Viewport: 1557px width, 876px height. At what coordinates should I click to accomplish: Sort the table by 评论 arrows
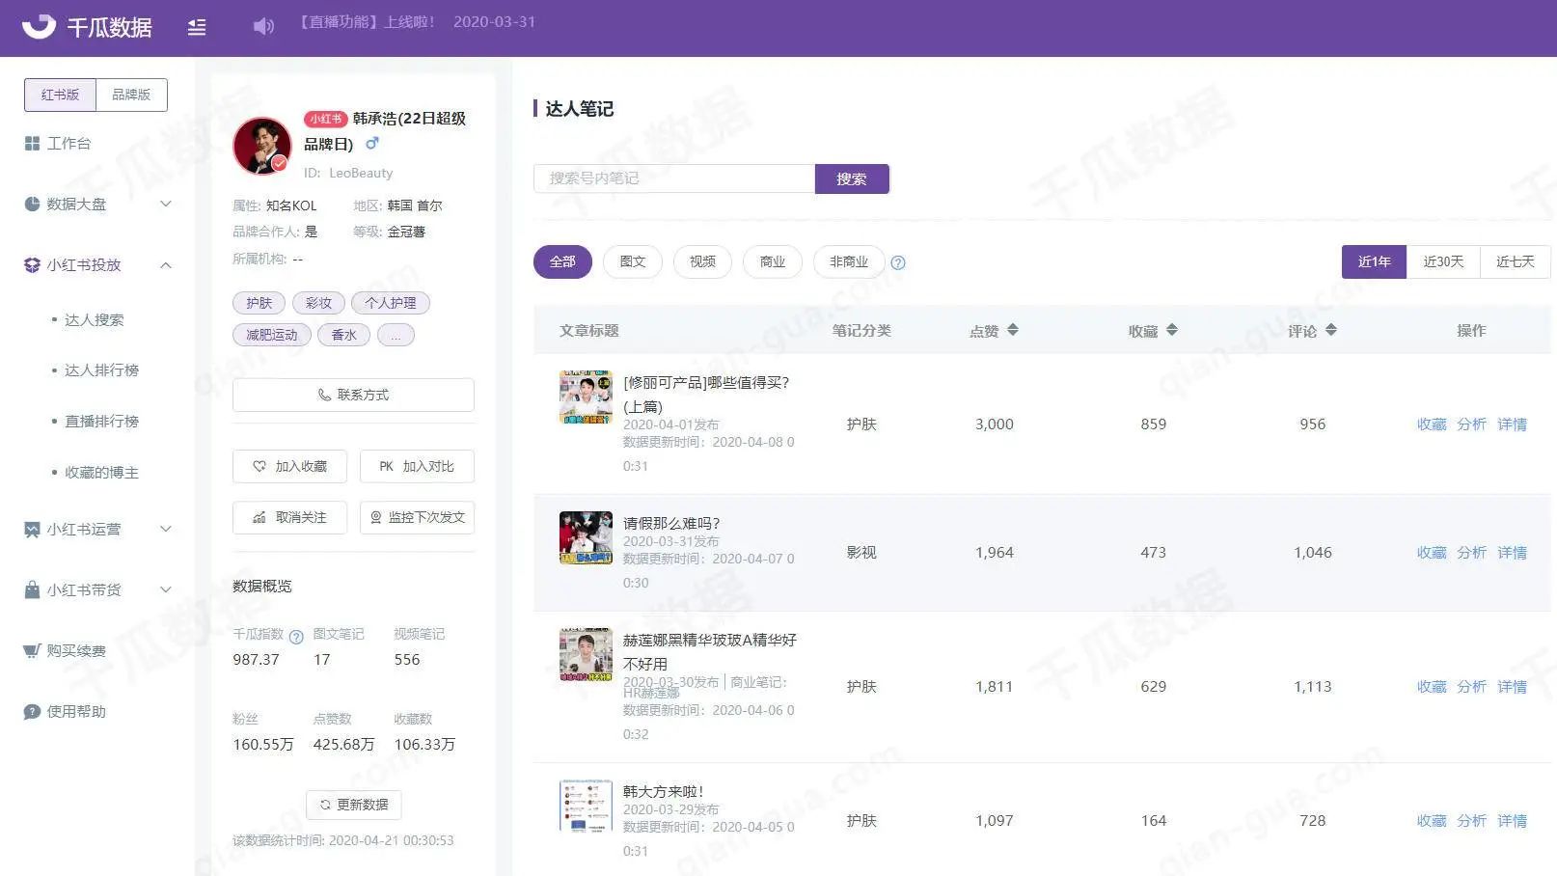(1331, 330)
